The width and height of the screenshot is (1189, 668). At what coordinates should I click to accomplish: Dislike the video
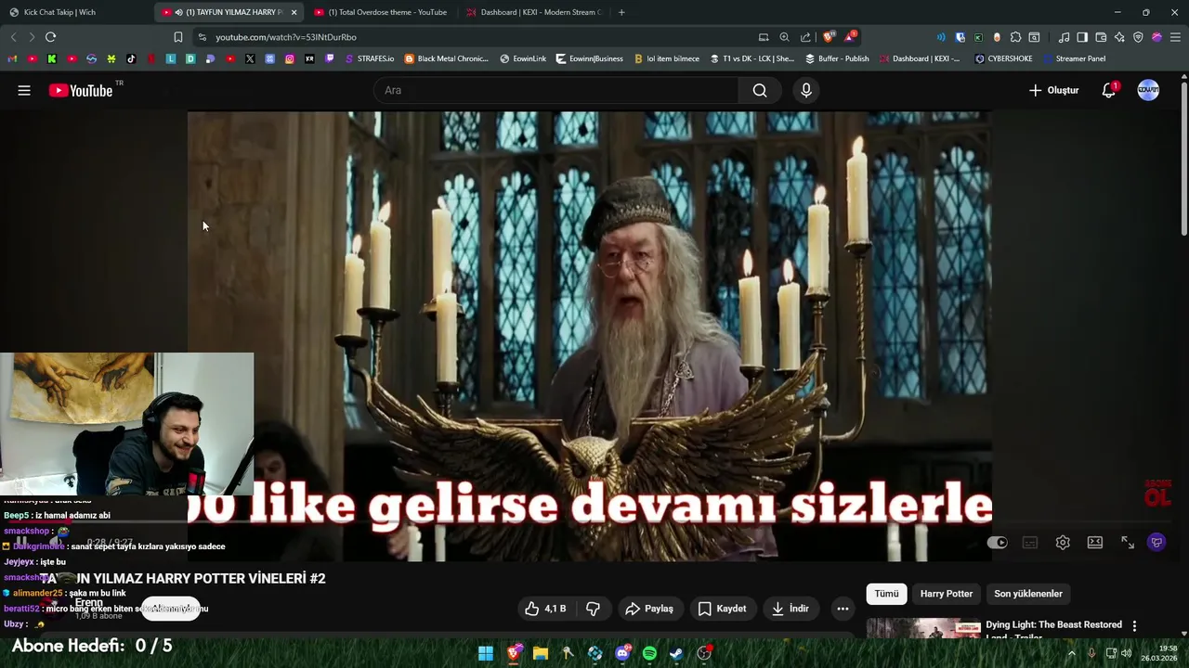coord(593,609)
